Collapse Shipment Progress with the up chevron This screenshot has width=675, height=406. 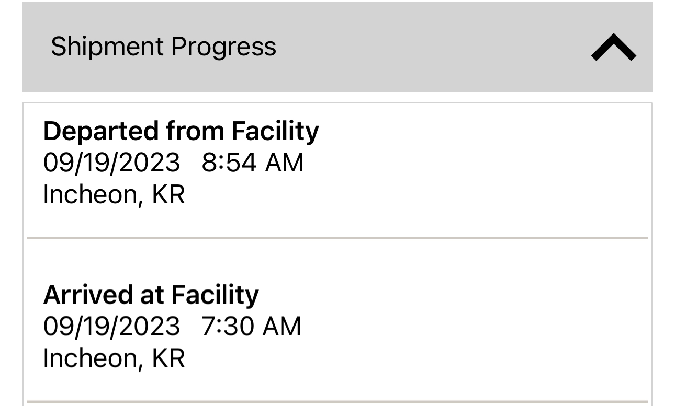coord(613,48)
